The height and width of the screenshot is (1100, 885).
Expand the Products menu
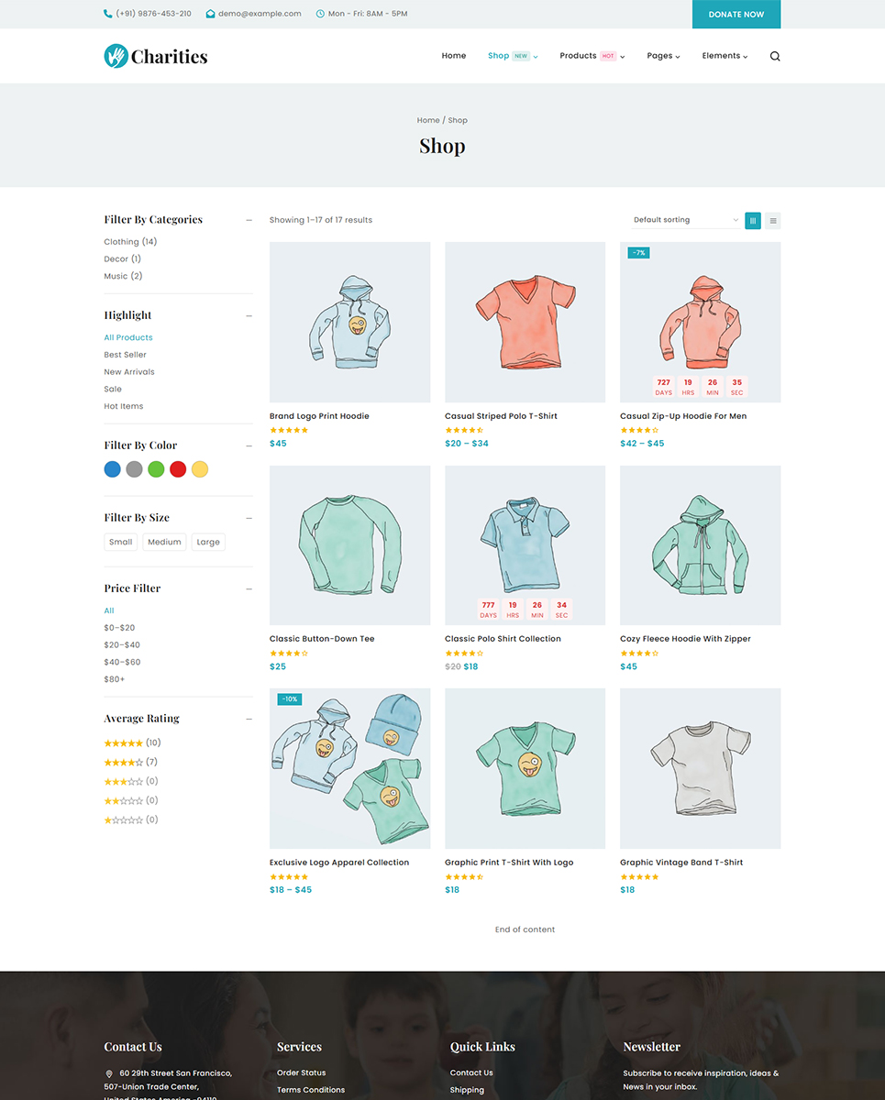[578, 56]
